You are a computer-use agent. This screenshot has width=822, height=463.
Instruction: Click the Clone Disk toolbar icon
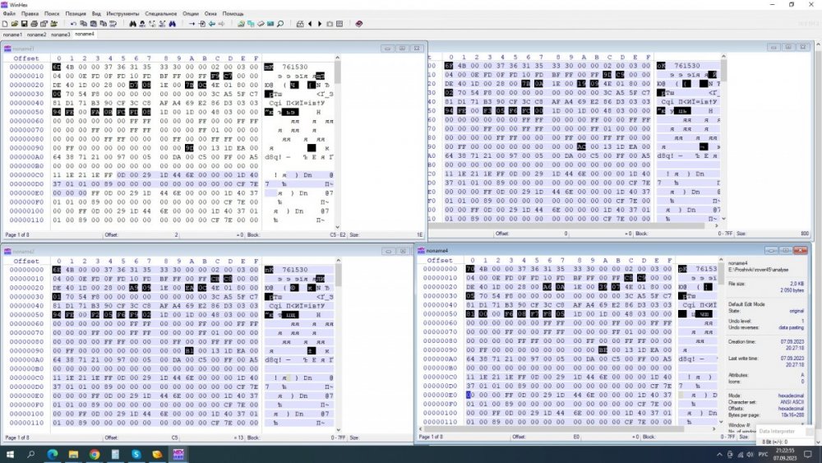(x=251, y=24)
